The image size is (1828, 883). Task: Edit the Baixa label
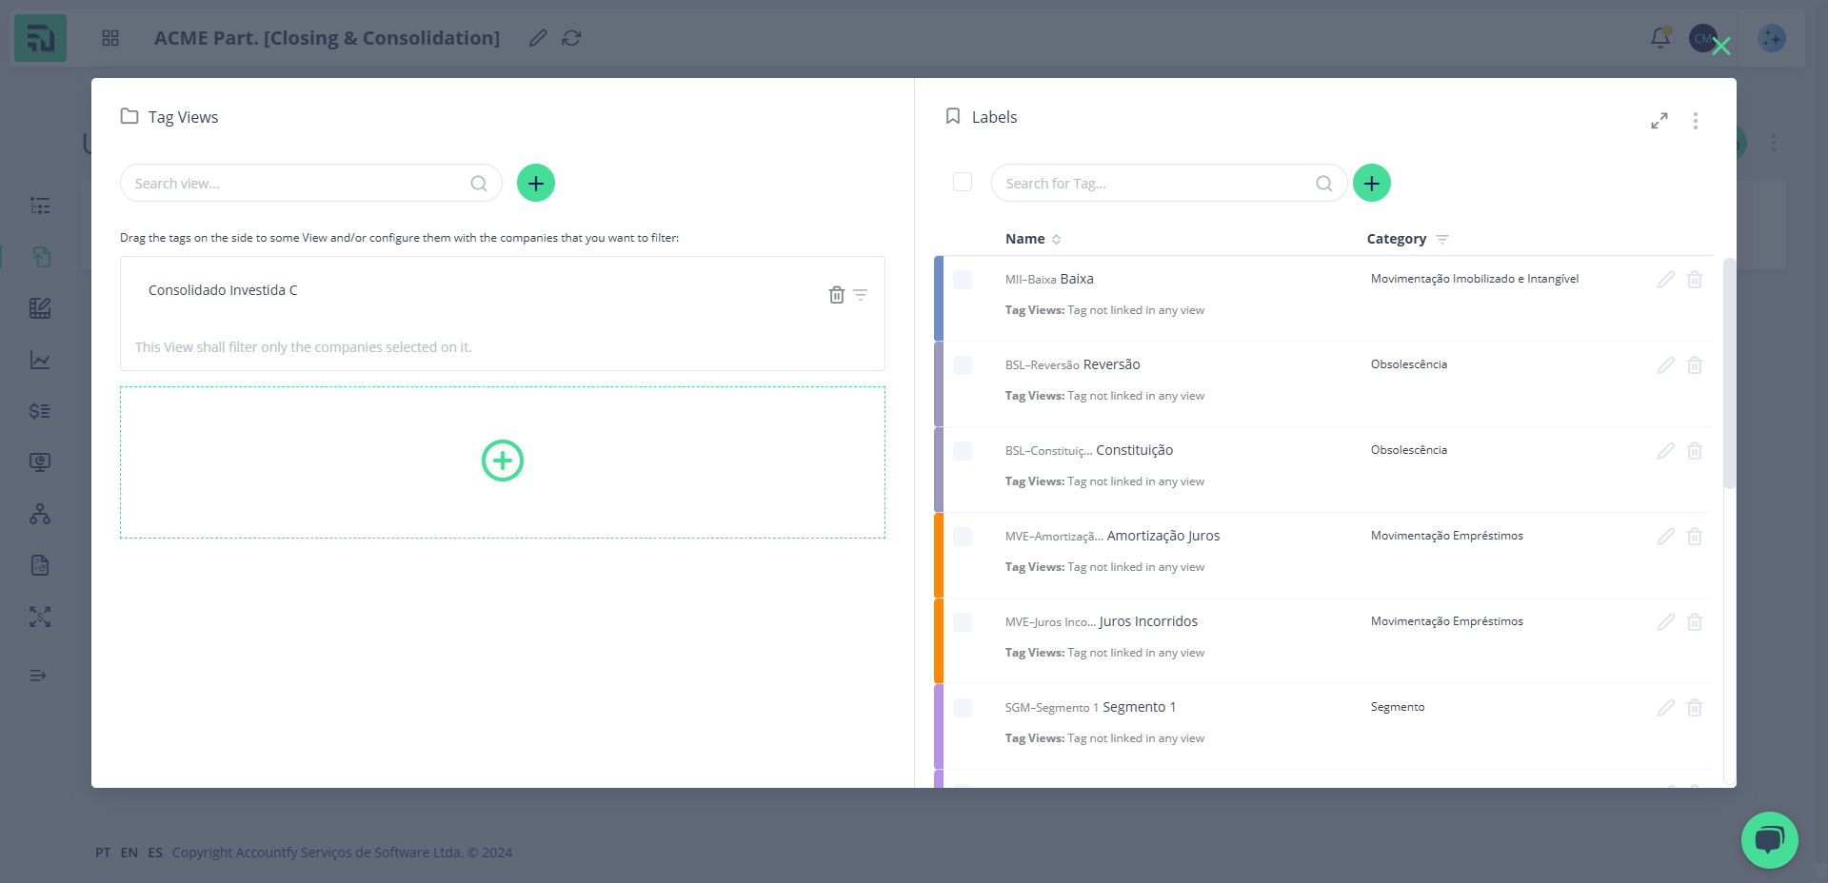(x=1665, y=280)
